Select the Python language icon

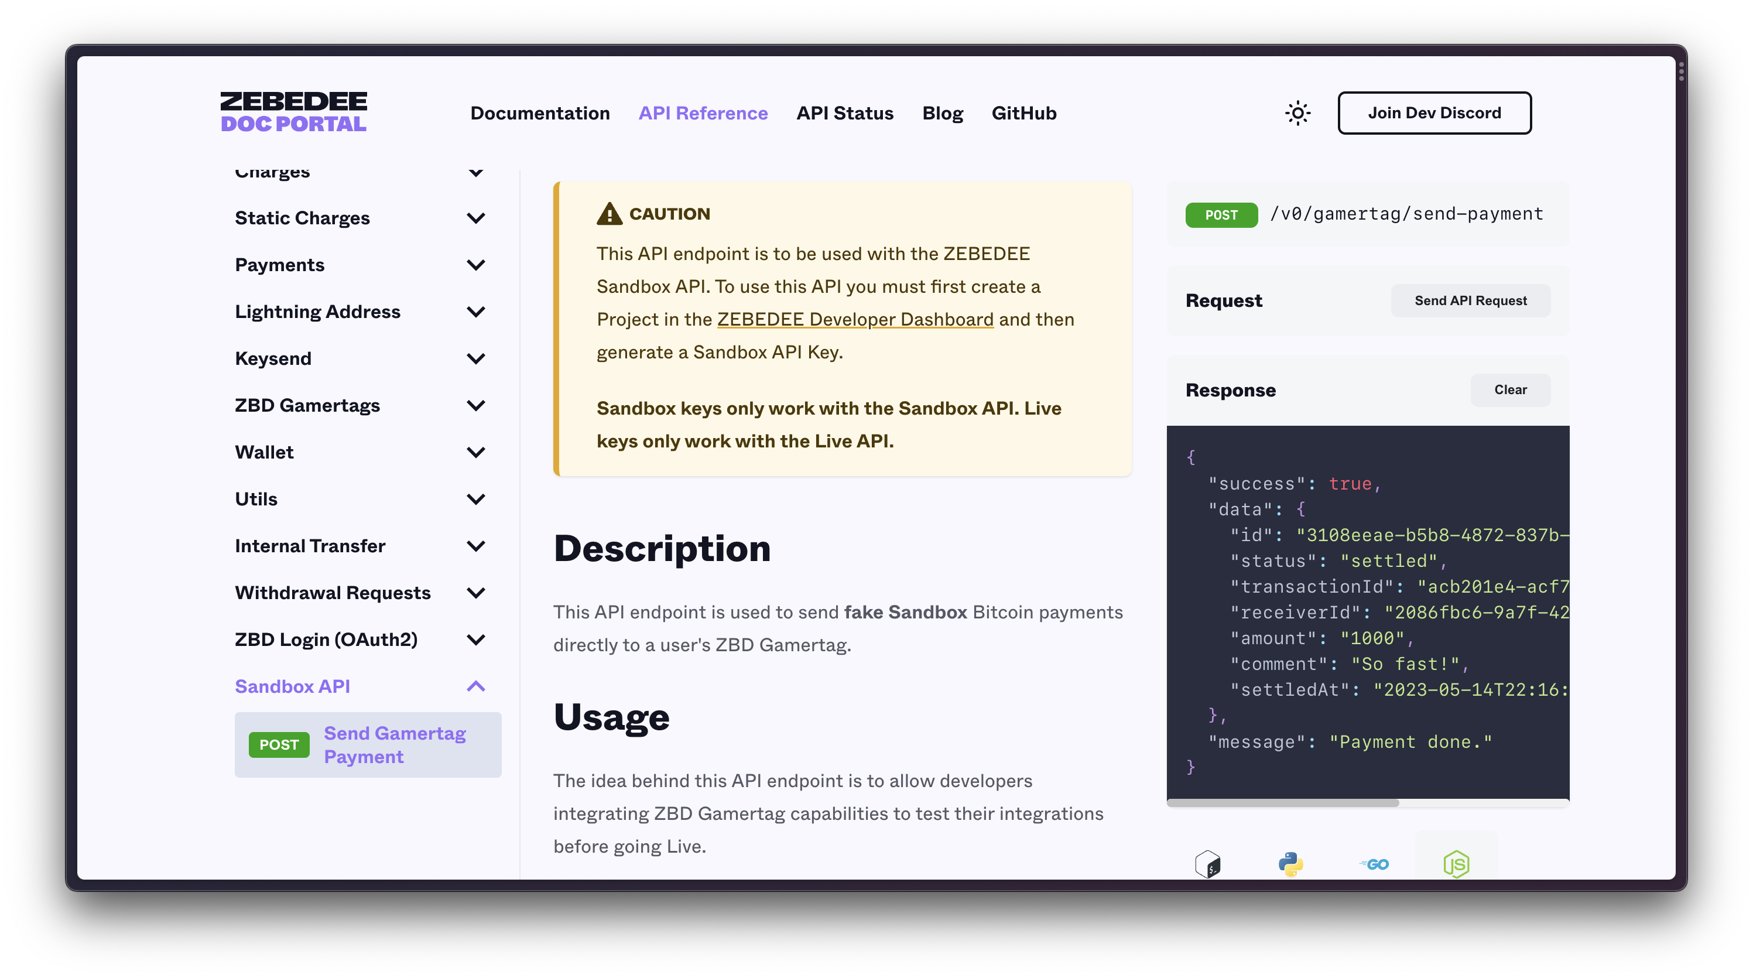coord(1290,864)
